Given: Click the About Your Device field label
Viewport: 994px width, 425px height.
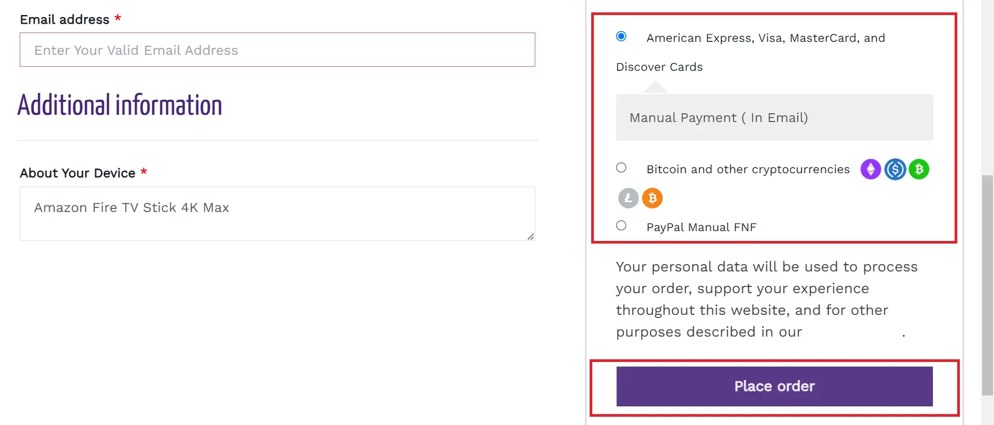Looking at the screenshot, I should 78,173.
